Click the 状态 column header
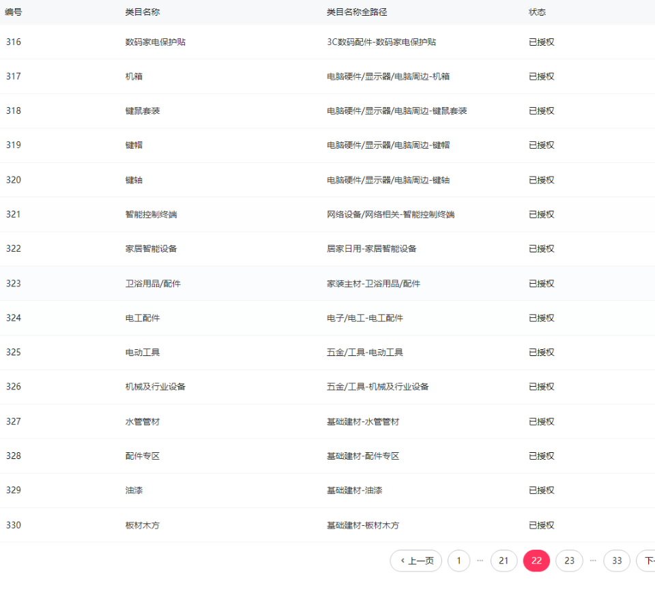Screen dimensions: 655x592 click(537, 12)
